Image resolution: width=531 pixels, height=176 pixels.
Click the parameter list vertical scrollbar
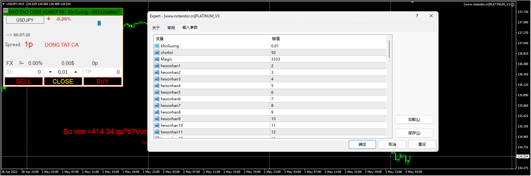[x=389, y=49]
